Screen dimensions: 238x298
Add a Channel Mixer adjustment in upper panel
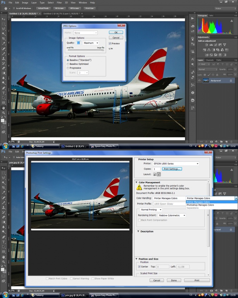click(x=222, y=50)
